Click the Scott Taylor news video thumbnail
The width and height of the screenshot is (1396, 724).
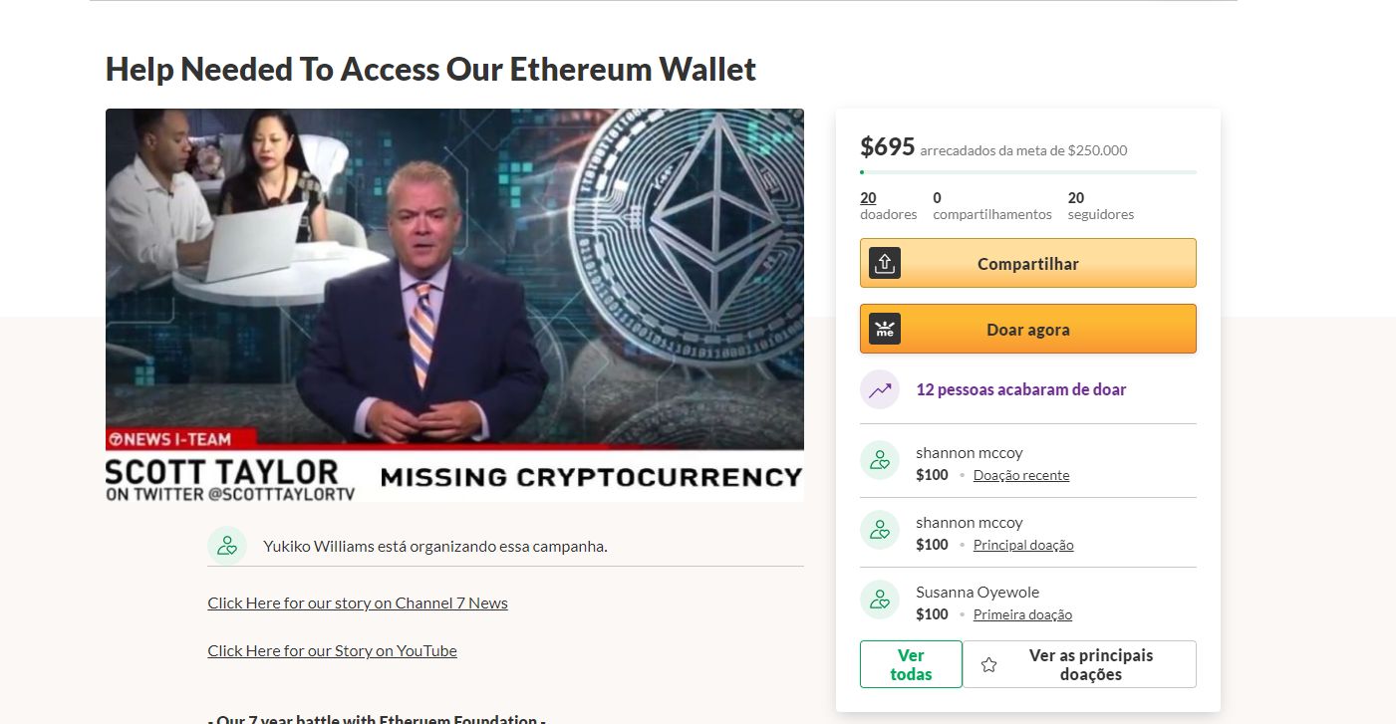click(x=454, y=305)
